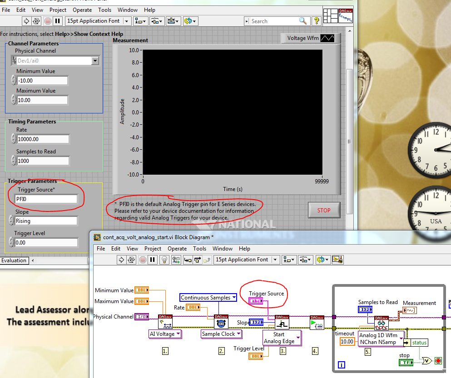Click Front Panel vertical scrollbar
This screenshot has height=378, width=451.
349,141
